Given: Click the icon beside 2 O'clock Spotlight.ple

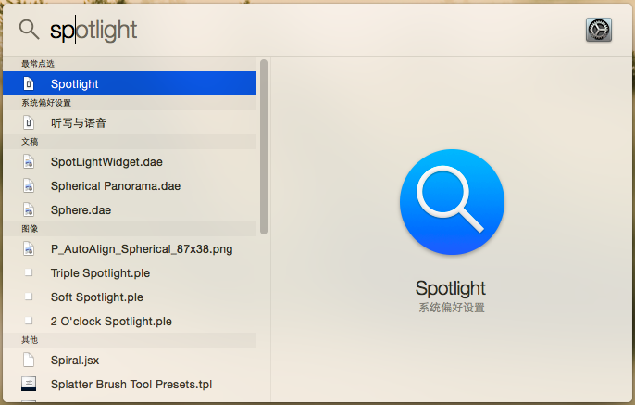Looking at the screenshot, I should pyautogui.click(x=29, y=321).
